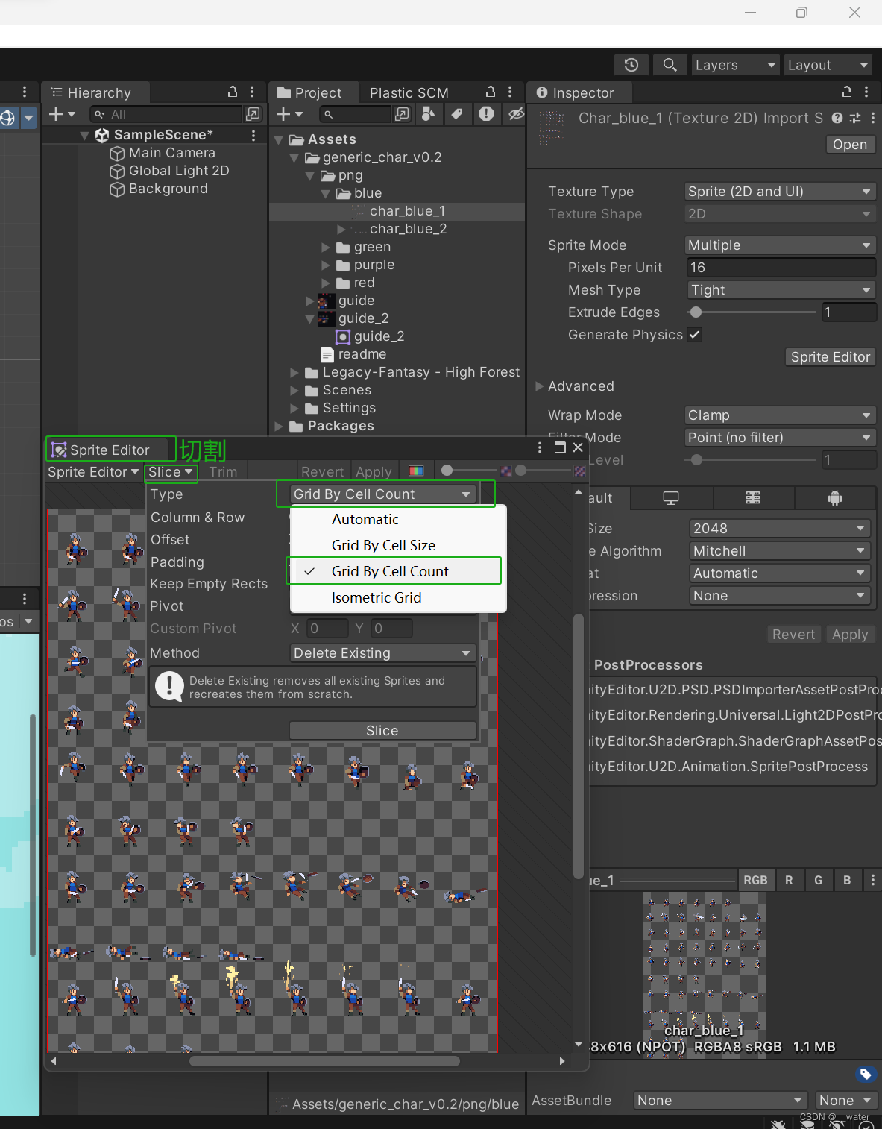Image resolution: width=882 pixels, height=1129 pixels.
Task: Open Max Size 2048 dropdown
Action: 780,529
